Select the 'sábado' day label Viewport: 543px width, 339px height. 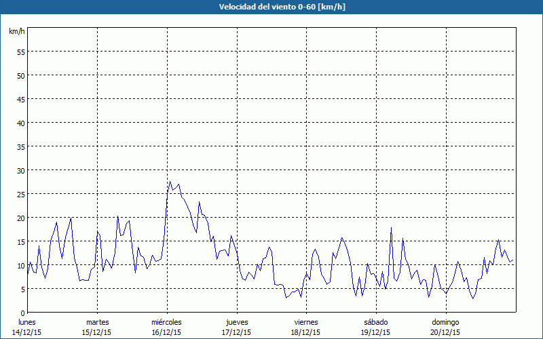(375, 322)
